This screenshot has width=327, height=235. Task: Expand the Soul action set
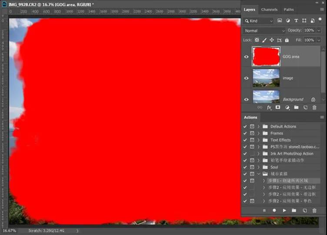259,167
